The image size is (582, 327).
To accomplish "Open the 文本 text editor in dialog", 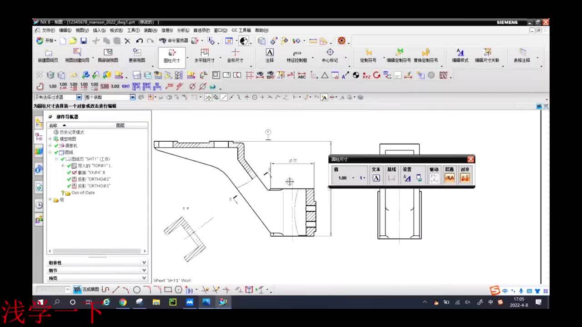I will coord(376,178).
